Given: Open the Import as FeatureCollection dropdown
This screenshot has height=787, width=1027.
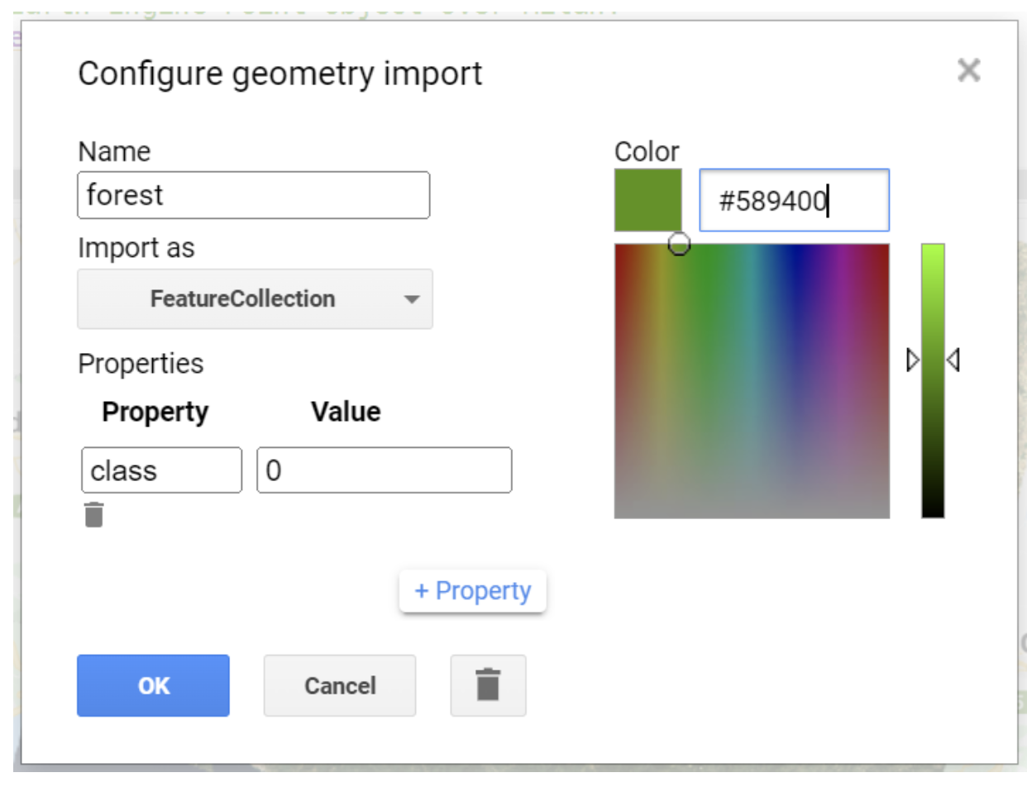Looking at the screenshot, I should 255,298.
